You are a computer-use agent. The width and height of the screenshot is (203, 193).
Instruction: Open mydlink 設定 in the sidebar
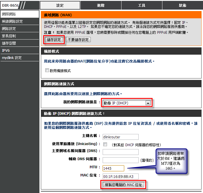[19, 58]
